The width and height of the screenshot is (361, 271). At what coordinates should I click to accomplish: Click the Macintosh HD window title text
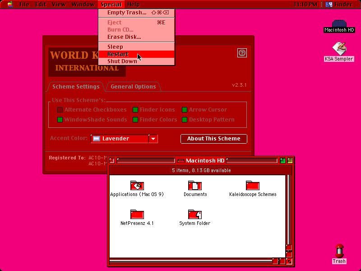pyautogui.click(x=205, y=161)
